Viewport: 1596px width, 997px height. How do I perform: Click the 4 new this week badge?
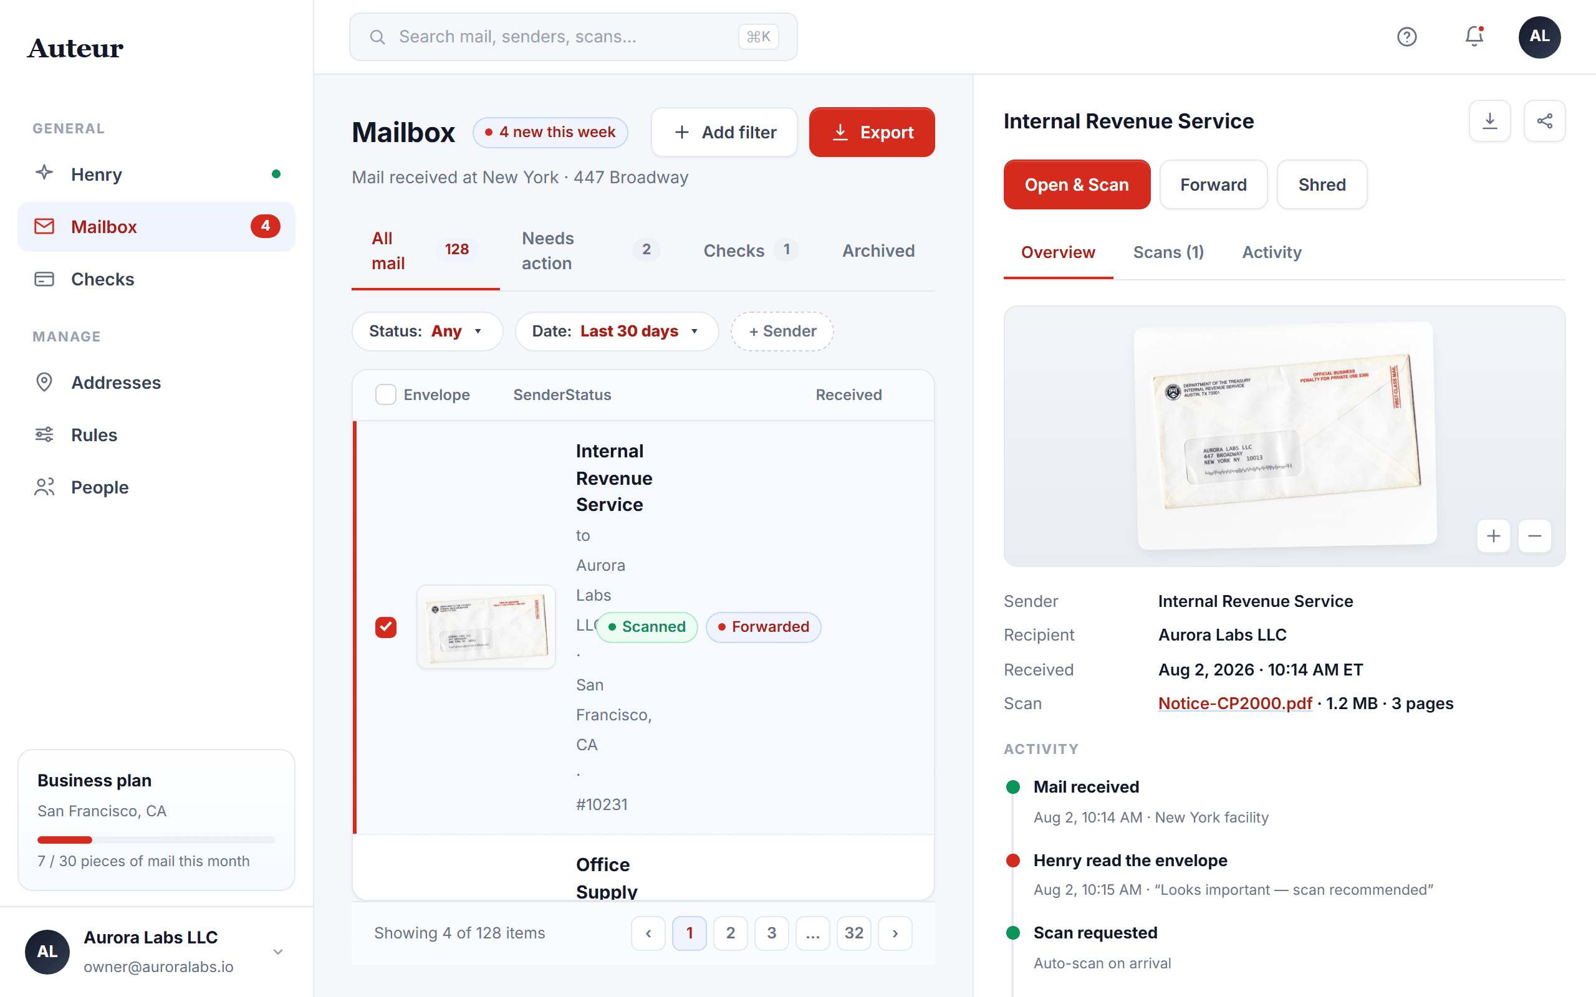[550, 132]
